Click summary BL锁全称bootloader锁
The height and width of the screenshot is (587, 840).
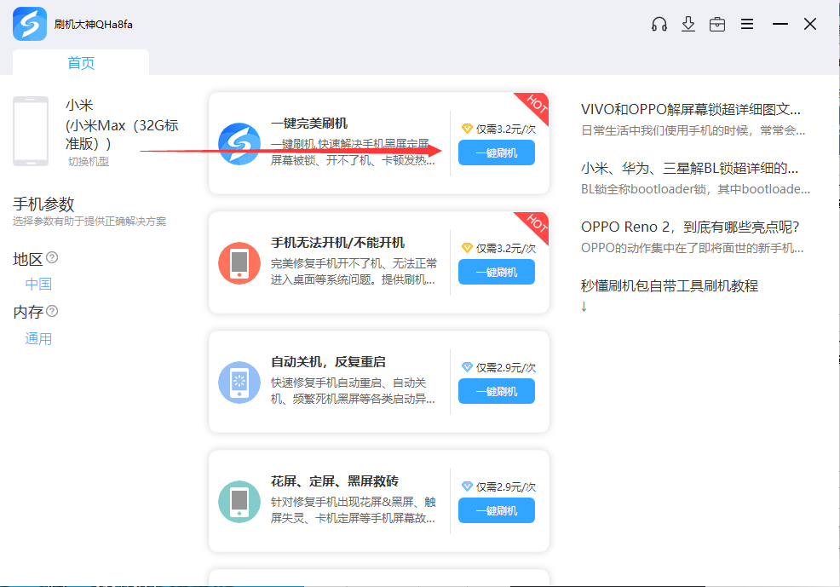695,189
